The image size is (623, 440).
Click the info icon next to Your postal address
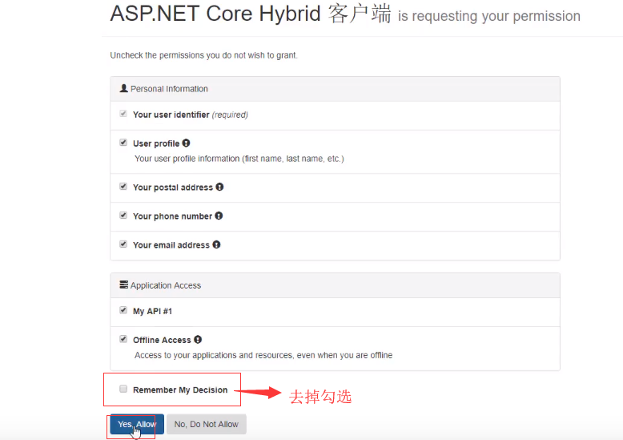pos(219,187)
